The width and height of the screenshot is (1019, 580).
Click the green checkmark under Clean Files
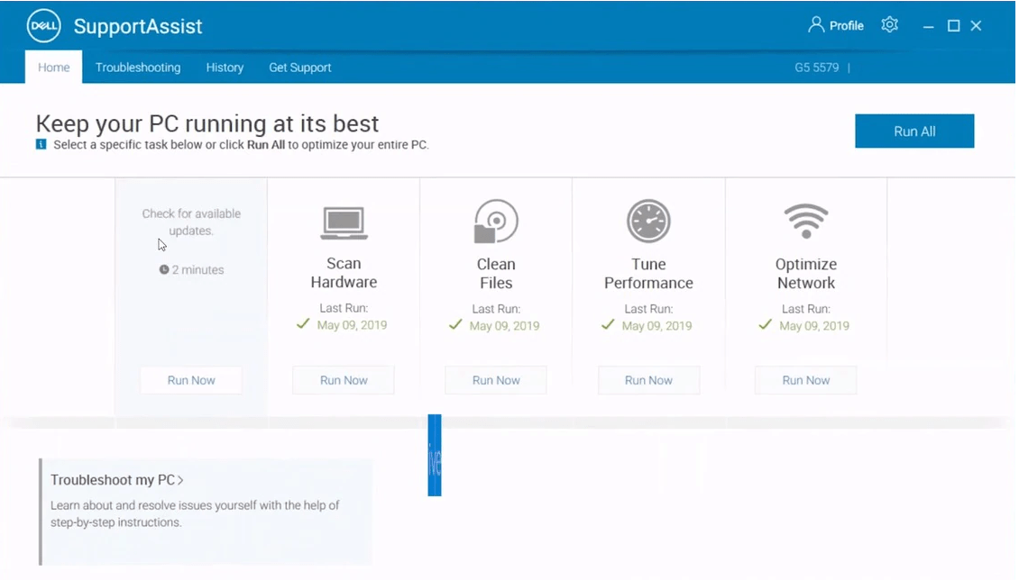(455, 323)
